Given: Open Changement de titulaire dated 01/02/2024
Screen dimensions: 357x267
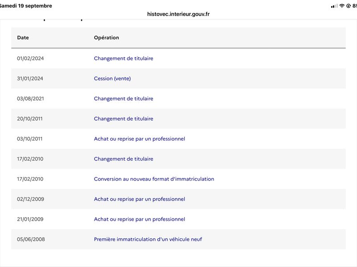Looking at the screenshot, I should tap(124, 58).
